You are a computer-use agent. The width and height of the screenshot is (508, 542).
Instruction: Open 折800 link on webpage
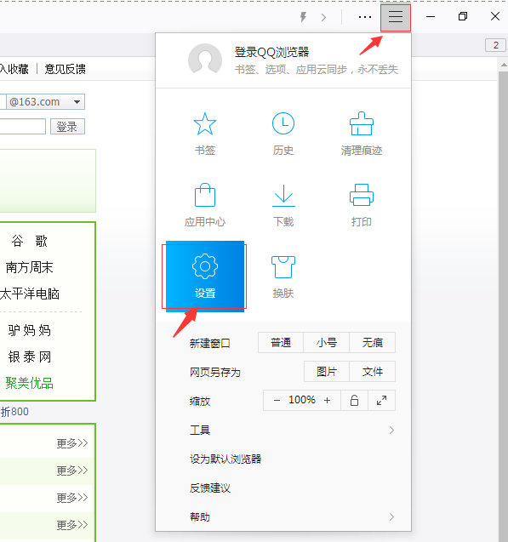point(14,412)
